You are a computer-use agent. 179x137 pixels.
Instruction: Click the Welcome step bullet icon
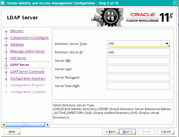point(6,31)
